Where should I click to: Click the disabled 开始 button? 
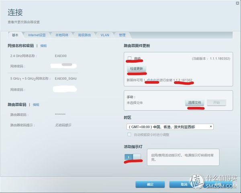[x=216, y=103]
